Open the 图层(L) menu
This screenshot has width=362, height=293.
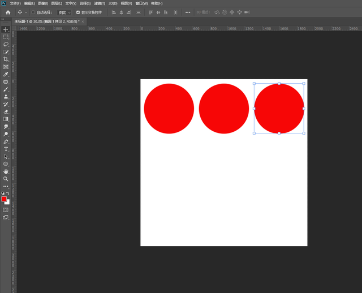[x=57, y=3]
